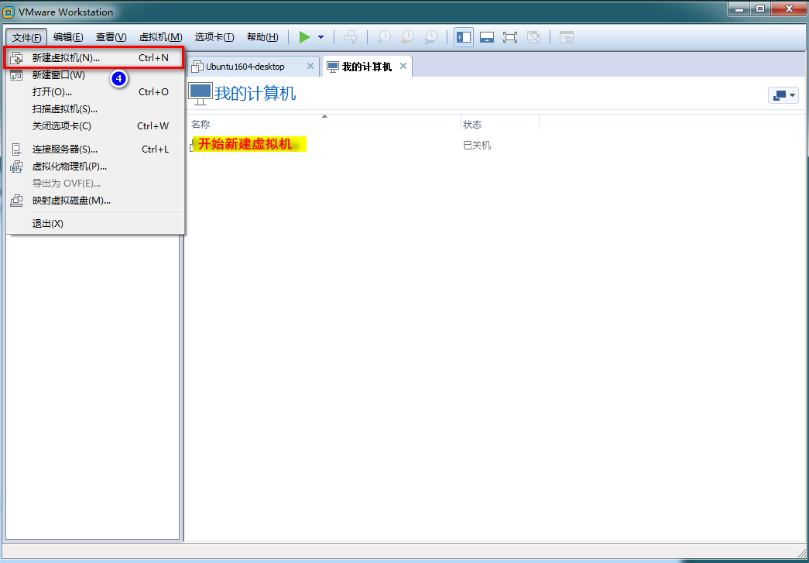Viewport: 809px width, 563px height.
Task: Choose 退出(X) menu entry
Action: [x=95, y=224]
